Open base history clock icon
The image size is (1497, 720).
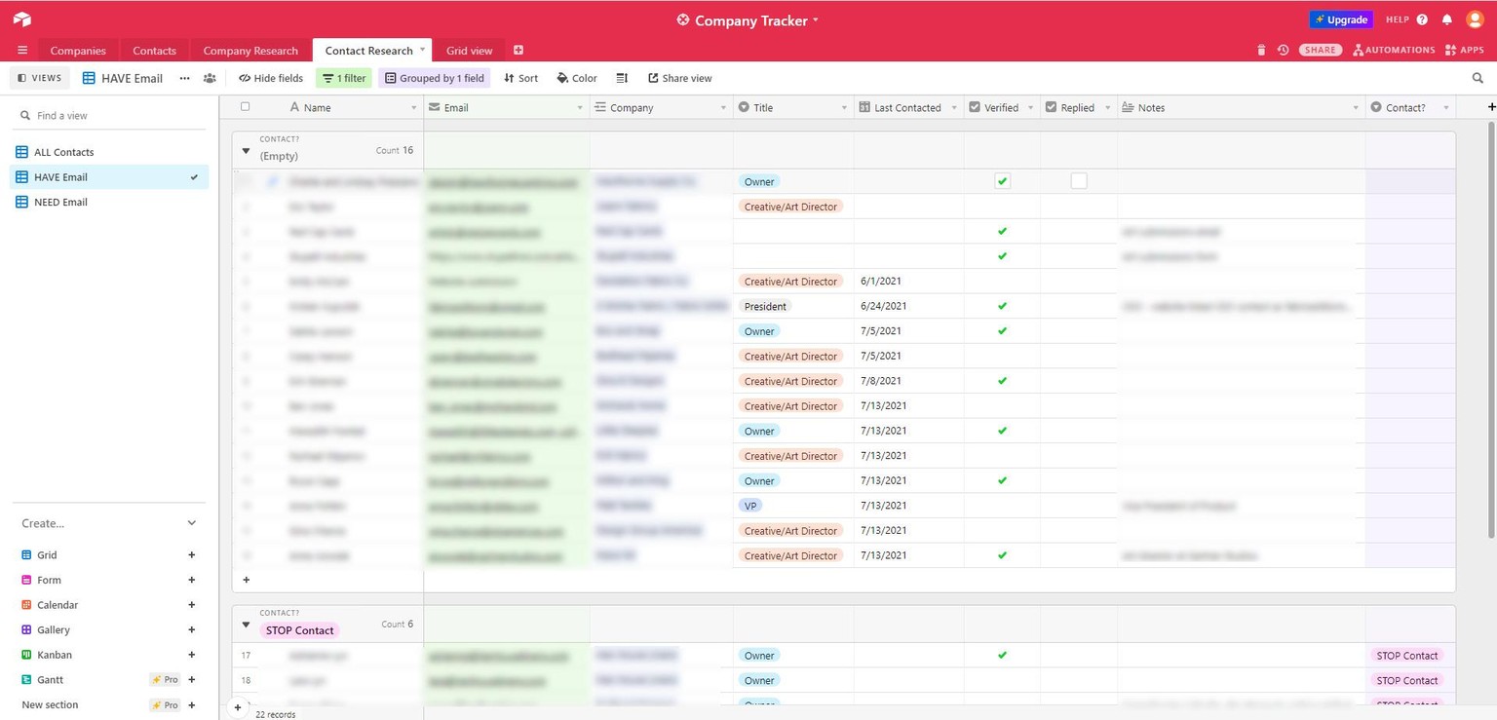(x=1284, y=50)
